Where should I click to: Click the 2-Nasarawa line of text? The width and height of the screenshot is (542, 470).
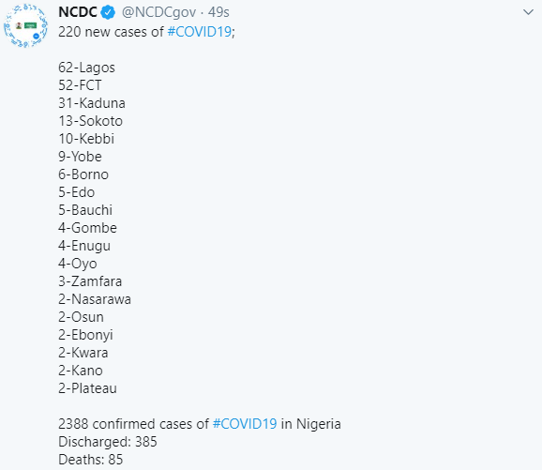click(x=95, y=299)
